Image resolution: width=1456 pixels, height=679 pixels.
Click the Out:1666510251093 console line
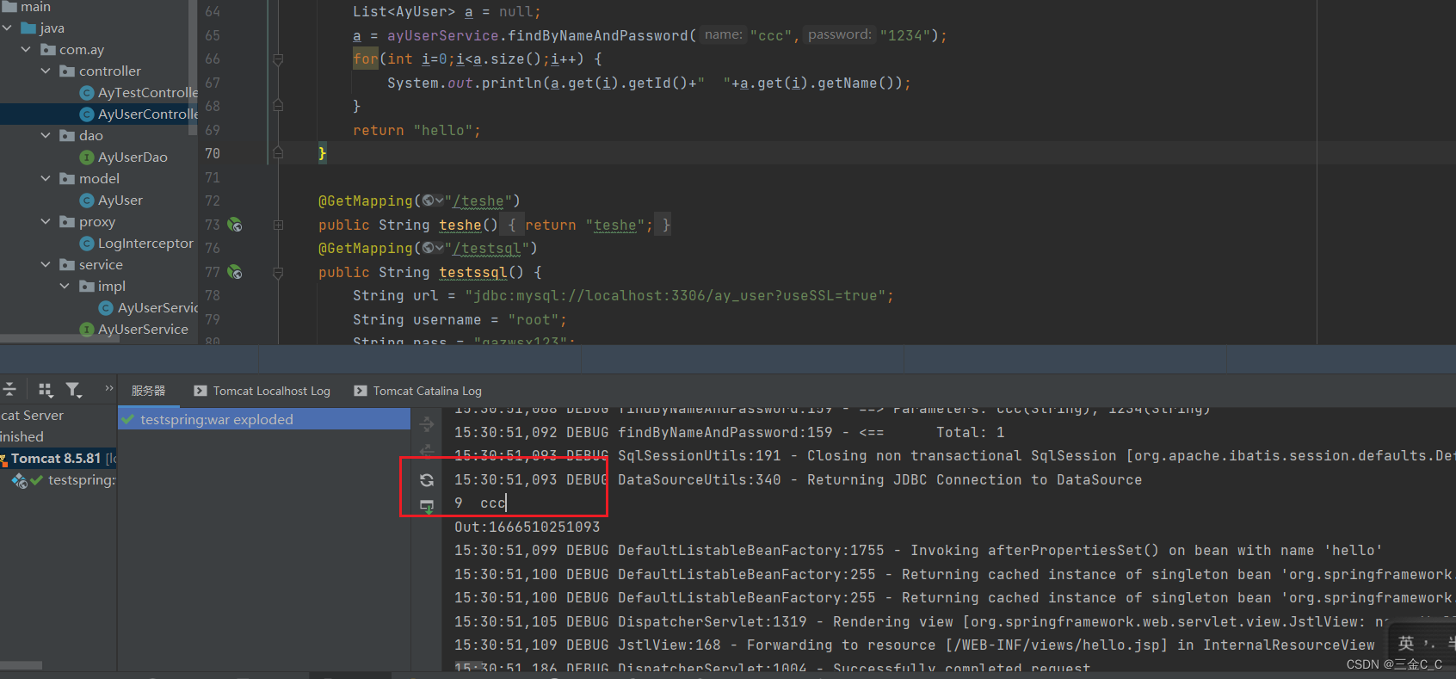click(527, 527)
